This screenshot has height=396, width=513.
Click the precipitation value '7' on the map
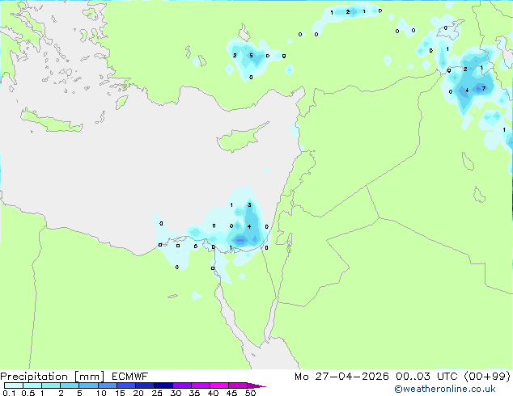484,88
